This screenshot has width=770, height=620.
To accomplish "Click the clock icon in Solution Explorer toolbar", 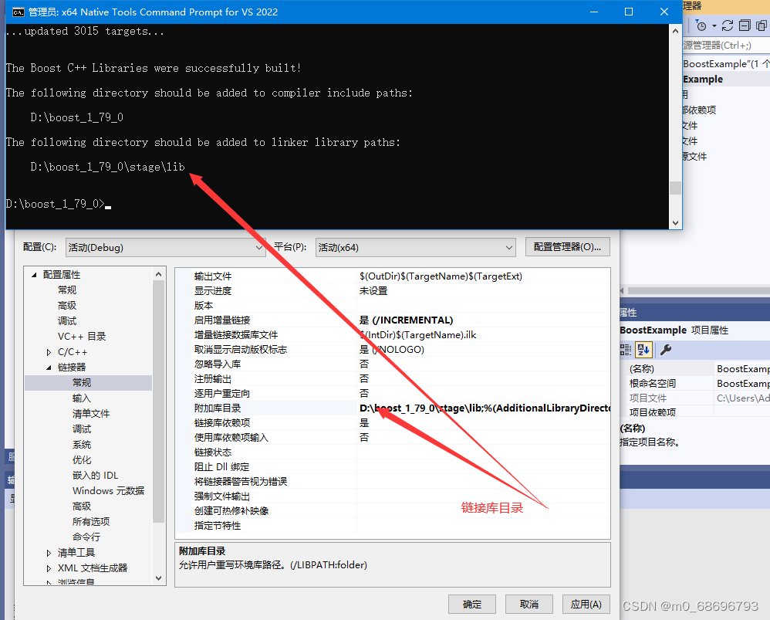I will 702,25.
